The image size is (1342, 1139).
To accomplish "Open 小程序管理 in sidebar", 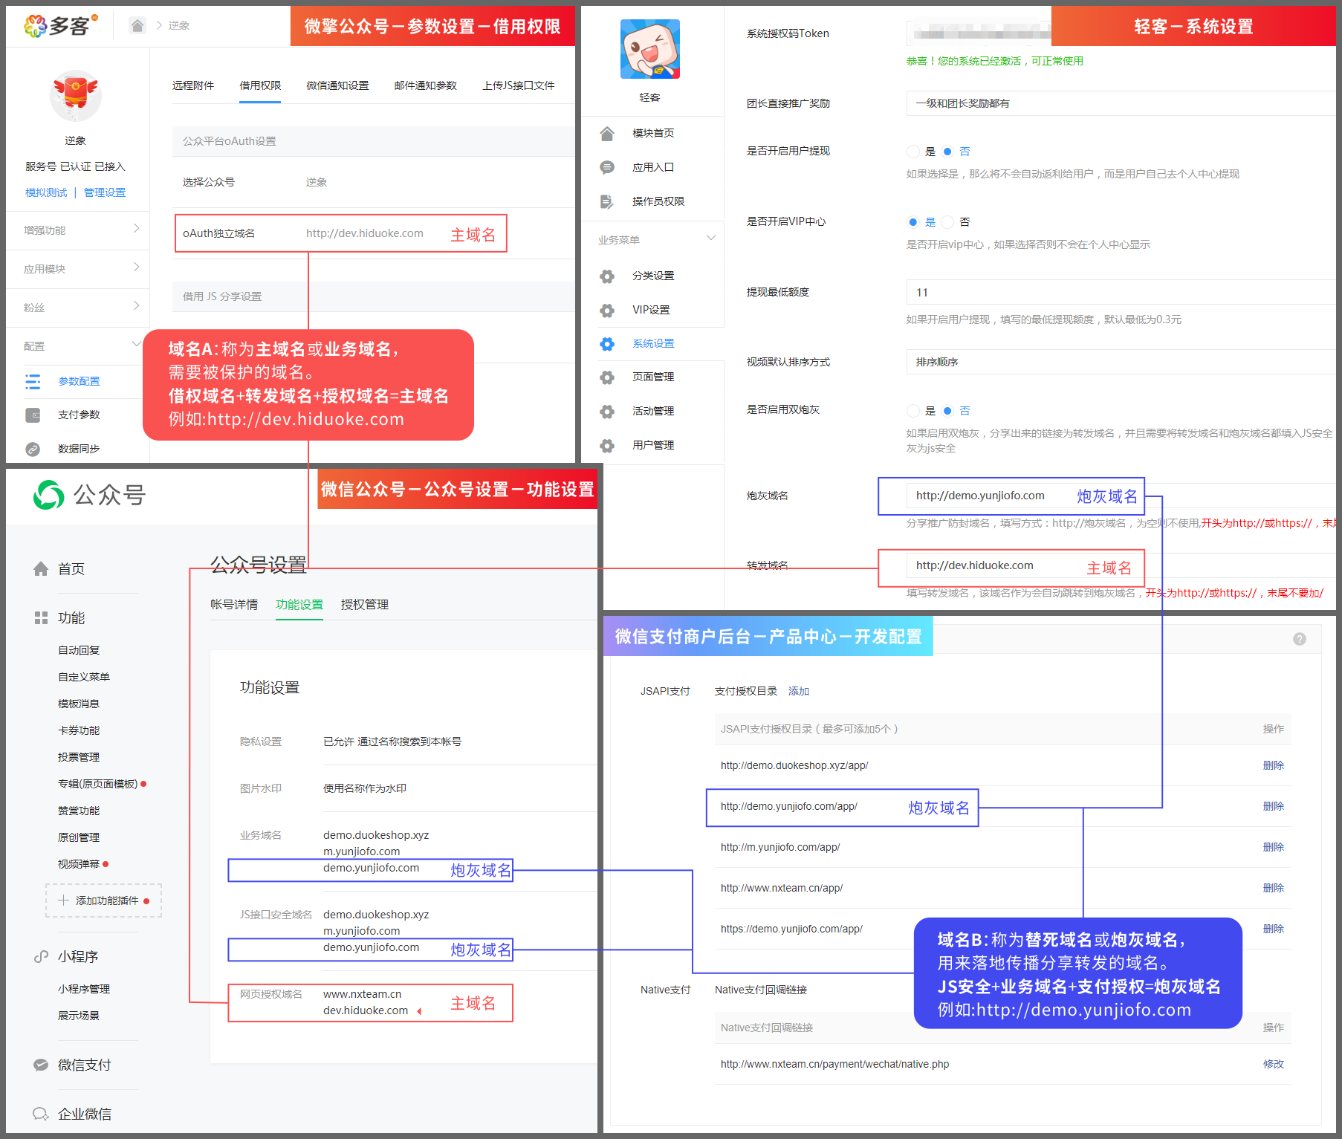I will (84, 989).
